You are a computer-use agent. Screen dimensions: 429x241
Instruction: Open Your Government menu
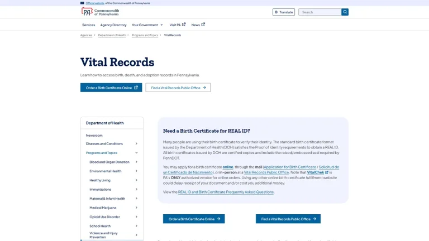coord(147,25)
